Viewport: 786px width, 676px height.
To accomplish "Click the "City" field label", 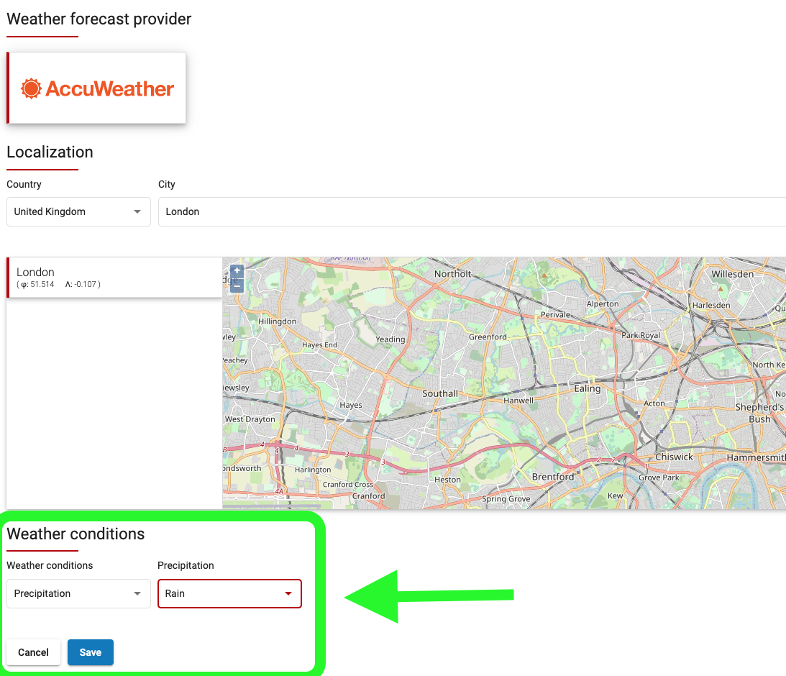I will click(166, 184).
